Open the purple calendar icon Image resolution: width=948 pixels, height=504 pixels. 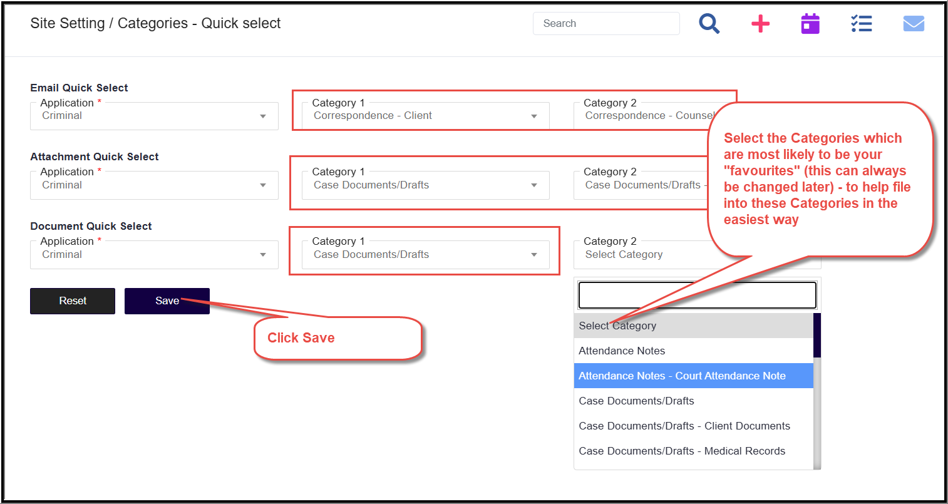(x=810, y=24)
